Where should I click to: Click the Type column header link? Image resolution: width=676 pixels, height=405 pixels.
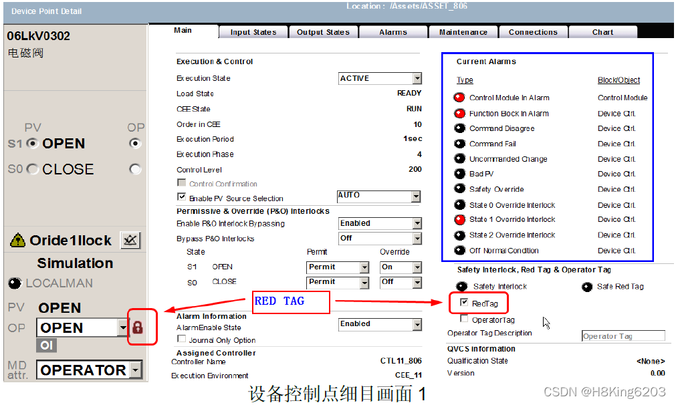click(465, 80)
